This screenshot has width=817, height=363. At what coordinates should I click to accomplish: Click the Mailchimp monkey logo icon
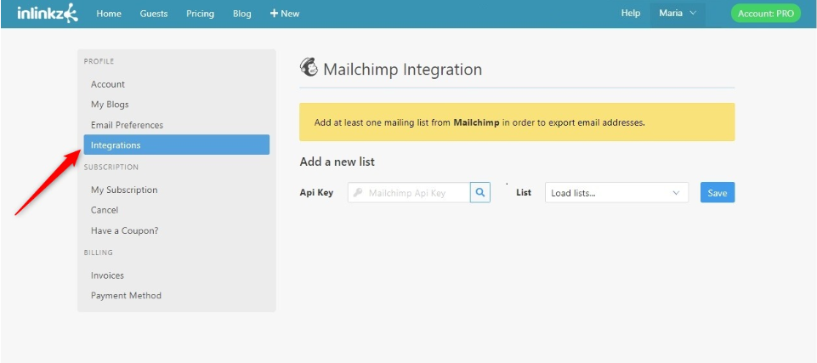(309, 68)
